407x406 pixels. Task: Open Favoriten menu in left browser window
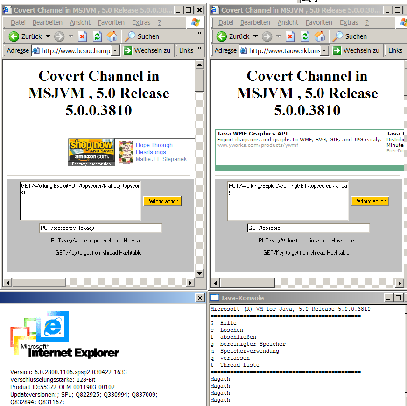coord(111,22)
